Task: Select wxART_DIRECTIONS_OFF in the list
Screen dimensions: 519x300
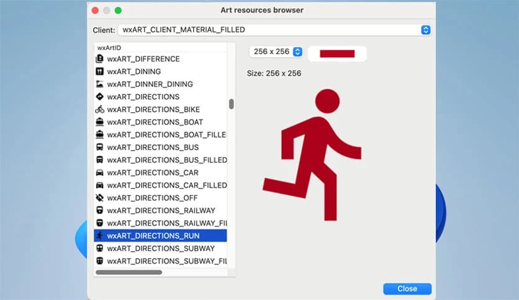Action: 152,198
